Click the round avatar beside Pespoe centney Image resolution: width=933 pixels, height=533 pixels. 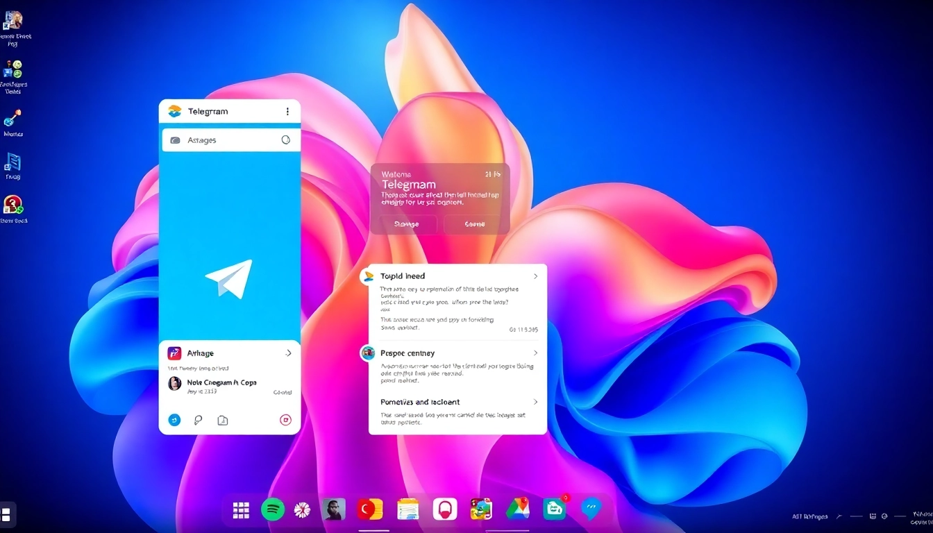click(x=368, y=353)
